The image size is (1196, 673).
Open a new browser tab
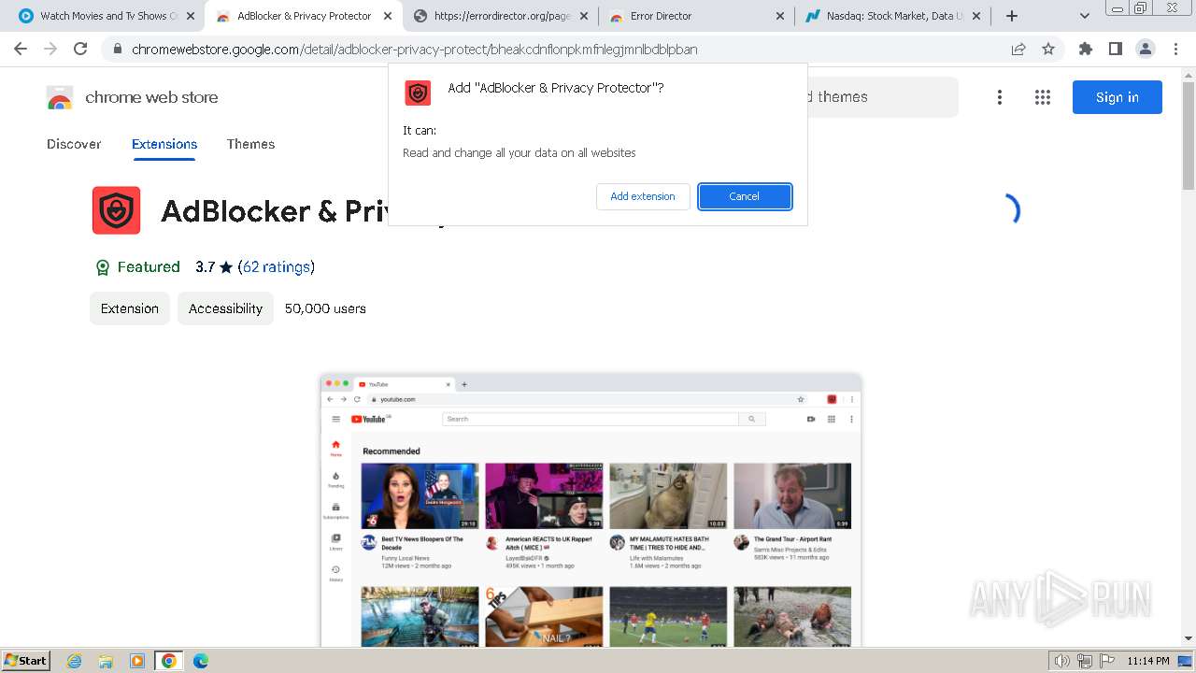(x=1012, y=16)
